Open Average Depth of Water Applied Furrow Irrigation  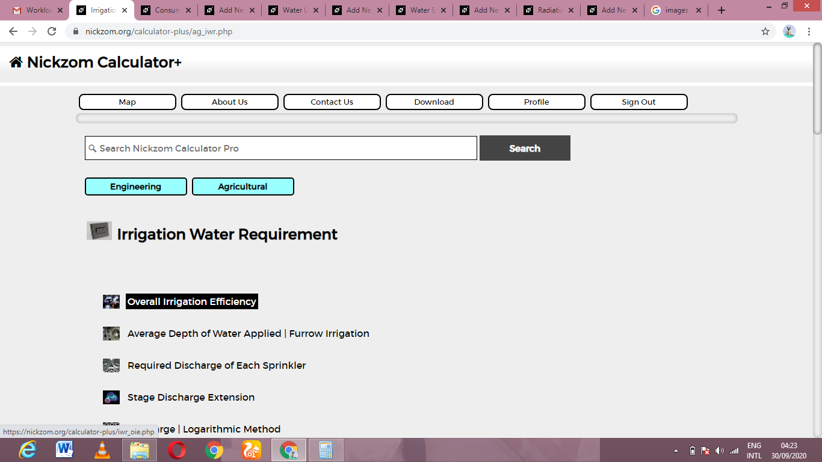[x=249, y=334]
